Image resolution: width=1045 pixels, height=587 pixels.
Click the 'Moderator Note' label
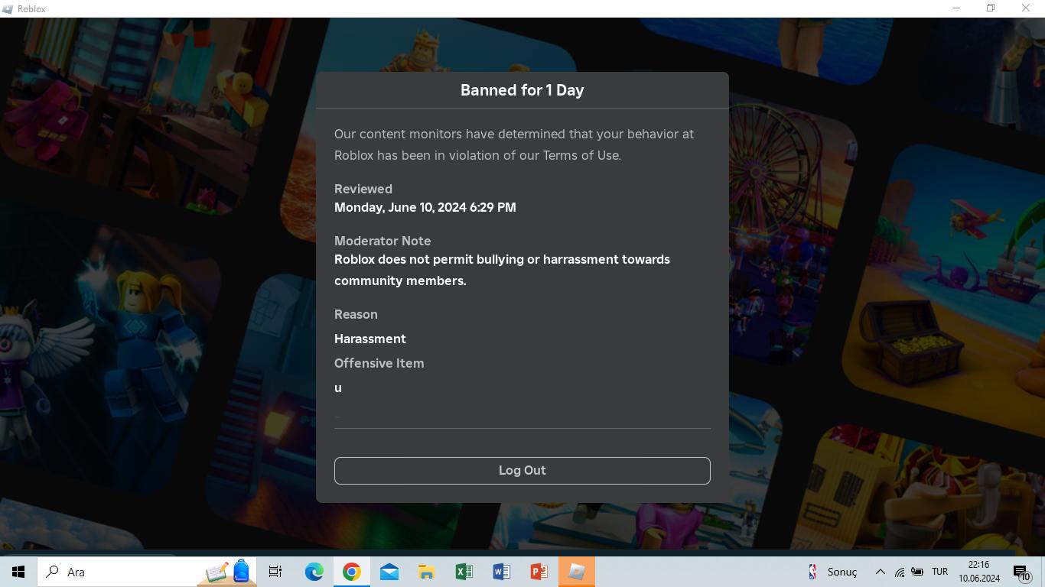coord(383,241)
